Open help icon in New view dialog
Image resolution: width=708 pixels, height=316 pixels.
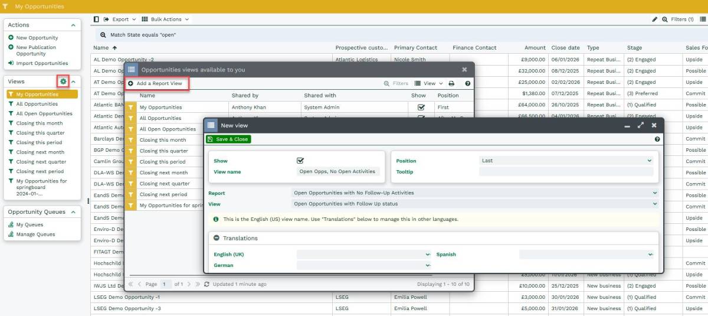point(657,139)
